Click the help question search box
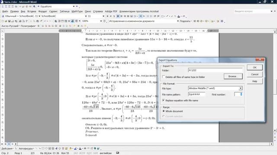The width and height of the screenshot is (277, 155). click(252, 11)
